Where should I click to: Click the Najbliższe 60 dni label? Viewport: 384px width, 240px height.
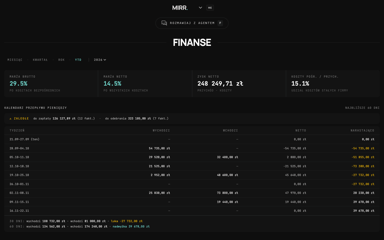coord(362,108)
